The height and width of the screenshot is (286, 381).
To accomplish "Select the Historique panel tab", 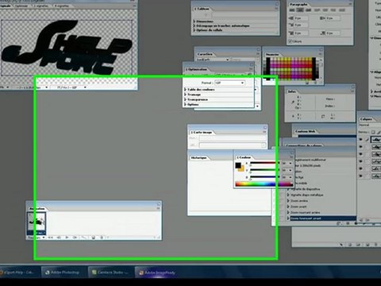I will click(x=198, y=158).
